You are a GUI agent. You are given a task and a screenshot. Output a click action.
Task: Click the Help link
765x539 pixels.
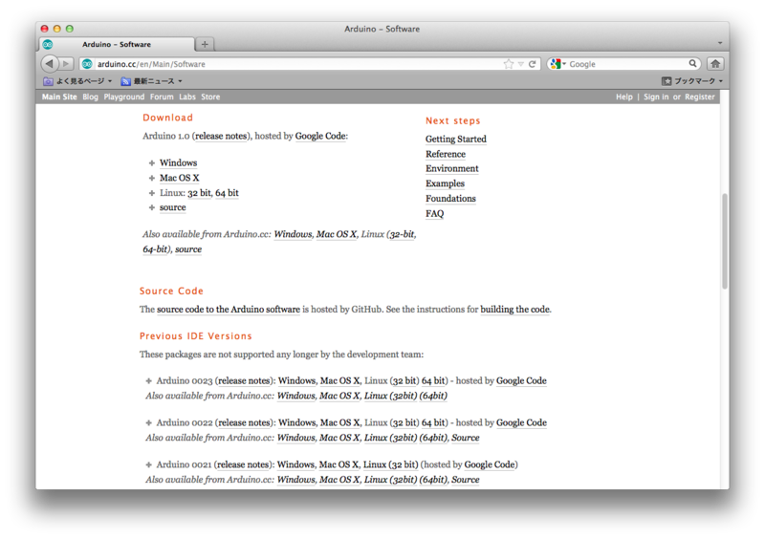pyautogui.click(x=624, y=97)
